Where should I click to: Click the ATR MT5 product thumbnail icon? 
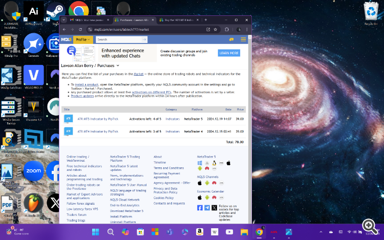(68, 119)
